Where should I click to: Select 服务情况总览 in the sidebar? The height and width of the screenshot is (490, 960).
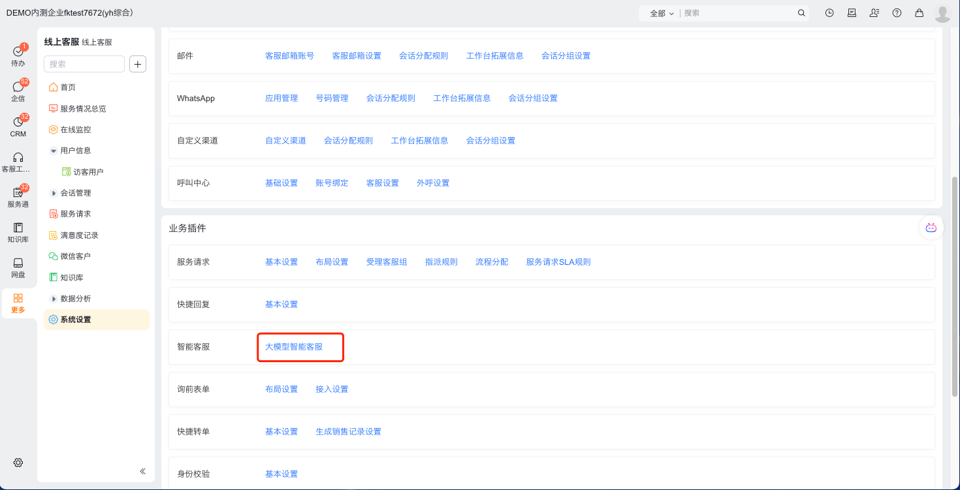tap(83, 109)
